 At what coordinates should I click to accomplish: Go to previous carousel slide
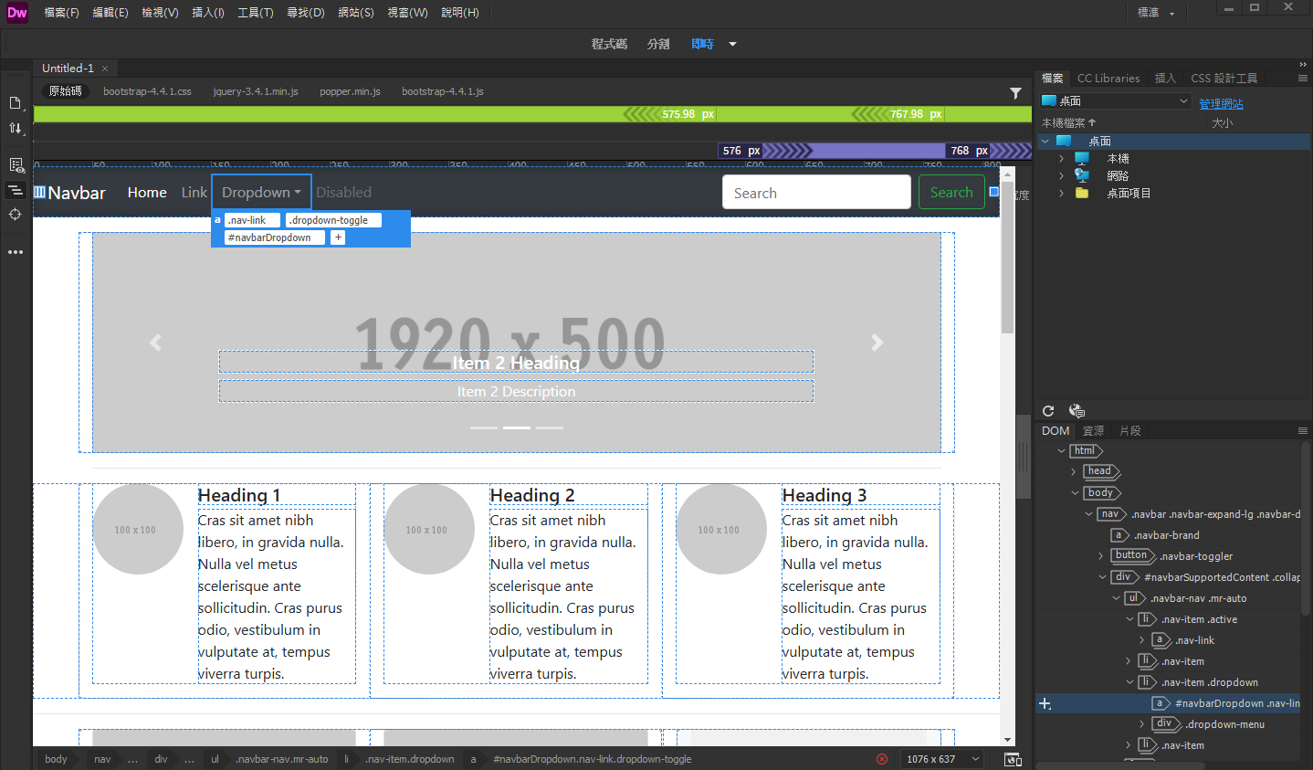(x=156, y=343)
